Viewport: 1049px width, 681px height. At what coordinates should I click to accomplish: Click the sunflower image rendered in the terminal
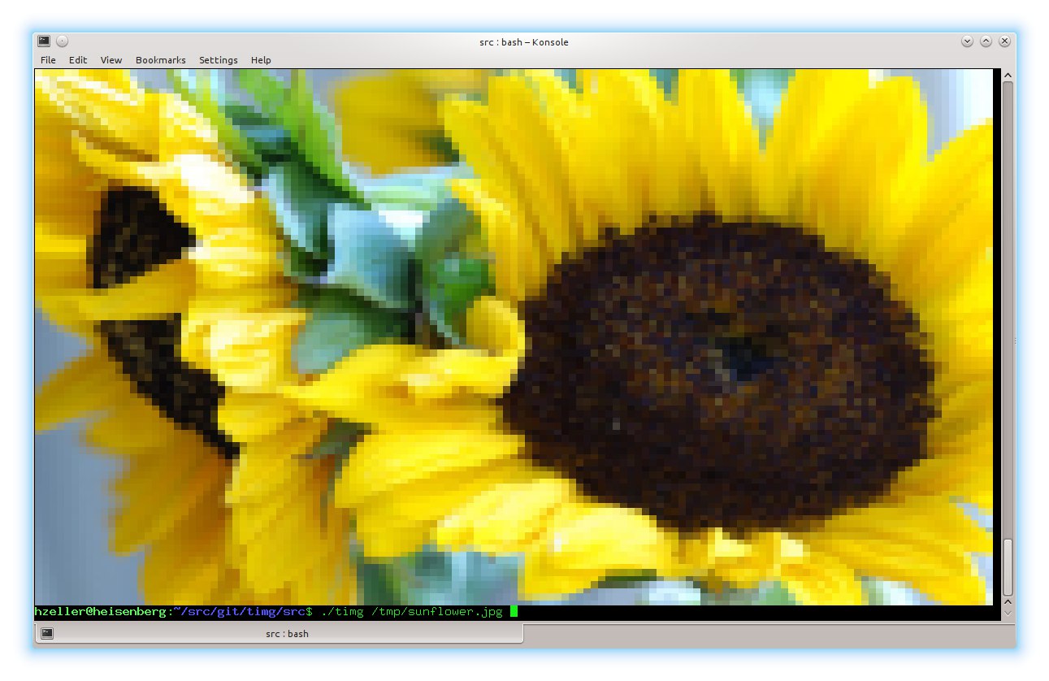tap(514, 337)
